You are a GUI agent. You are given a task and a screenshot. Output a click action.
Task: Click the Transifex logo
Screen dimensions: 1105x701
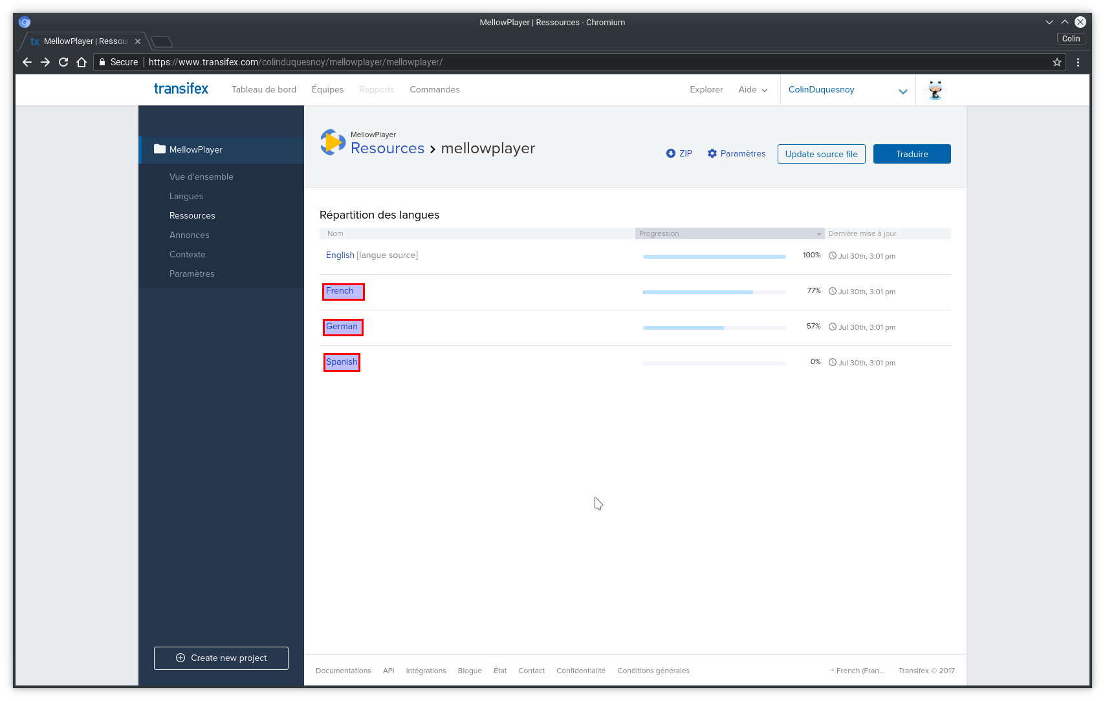click(x=181, y=89)
